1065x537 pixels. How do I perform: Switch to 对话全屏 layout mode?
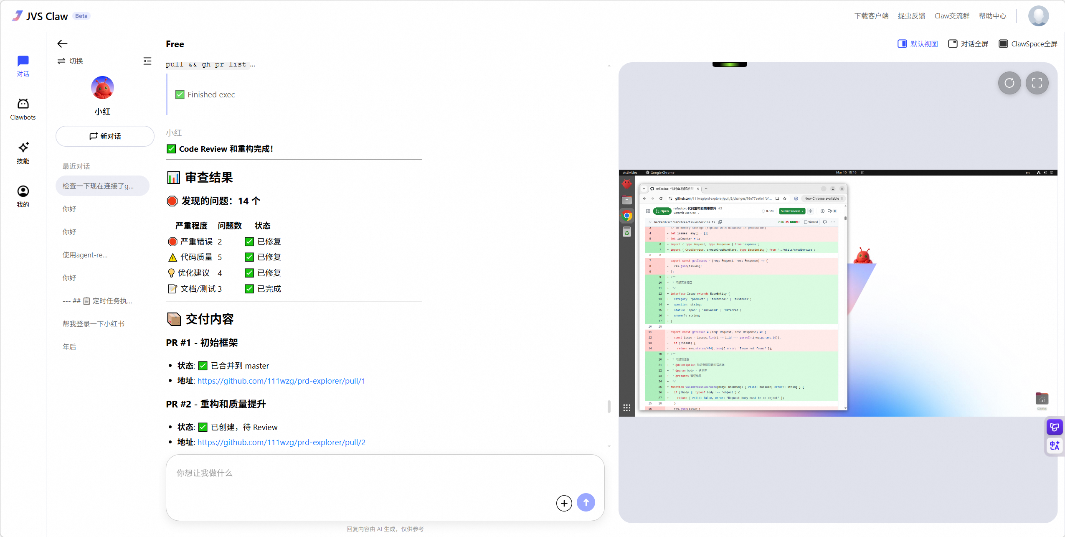(x=968, y=44)
